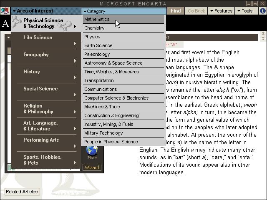This screenshot has width=267, height=200.
Task: Select Chemistry category
Action: pos(123,28)
